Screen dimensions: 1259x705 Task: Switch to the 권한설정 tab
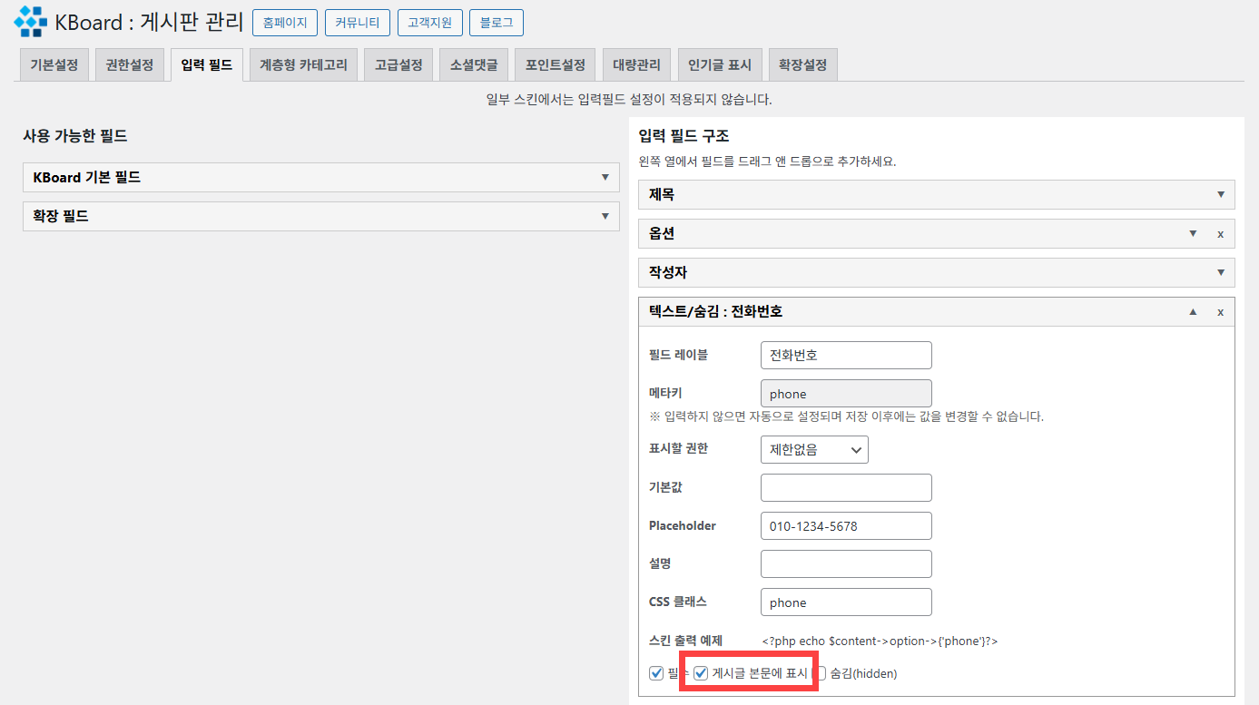pyautogui.click(x=130, y=65)
